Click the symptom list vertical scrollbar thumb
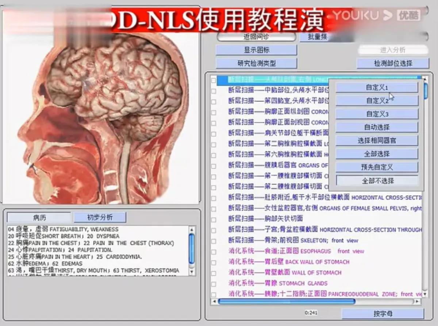Viewport: 438px width, 326px height. (x=192, y=249)
